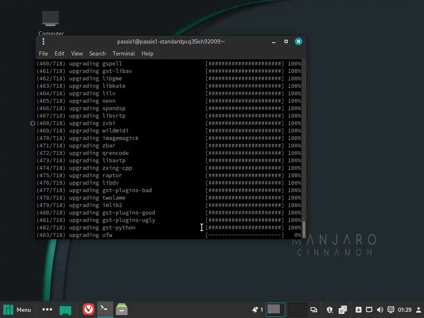This screenshot has height=318, width=424.
Task: Maximize the terminal window
Action: point(286,41)
